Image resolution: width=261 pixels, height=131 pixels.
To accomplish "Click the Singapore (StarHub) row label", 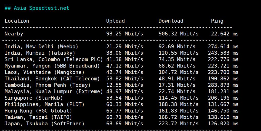I will (34, 98).
